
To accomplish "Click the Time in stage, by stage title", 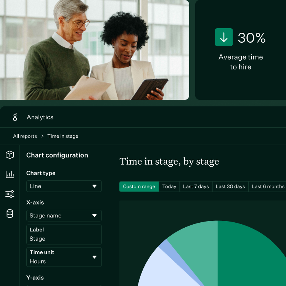I will point(169,162).
